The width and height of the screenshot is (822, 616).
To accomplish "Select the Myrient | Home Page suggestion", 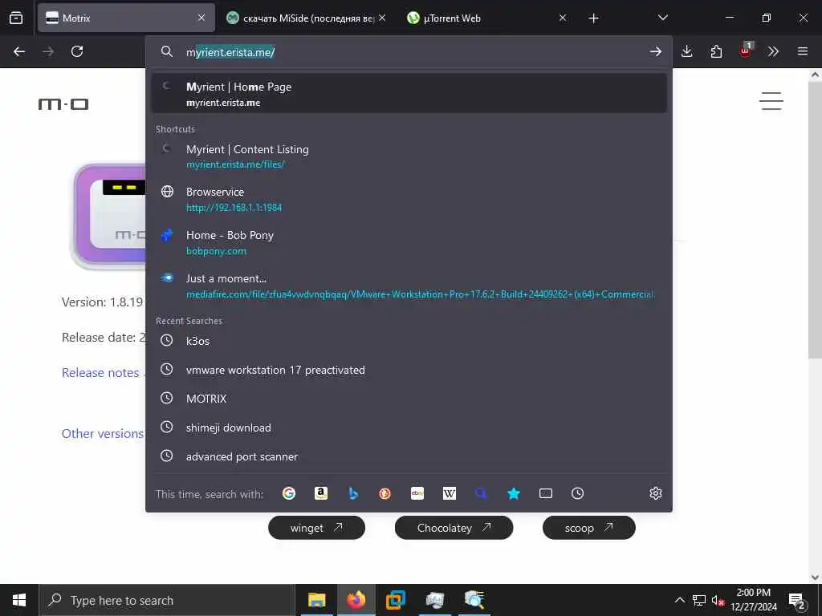I will click(x=409, y=94).
